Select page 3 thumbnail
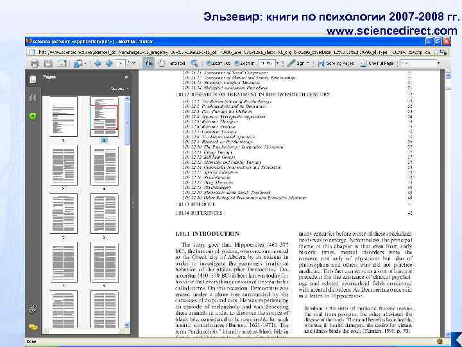462x347 pixels. click(64, 165)
